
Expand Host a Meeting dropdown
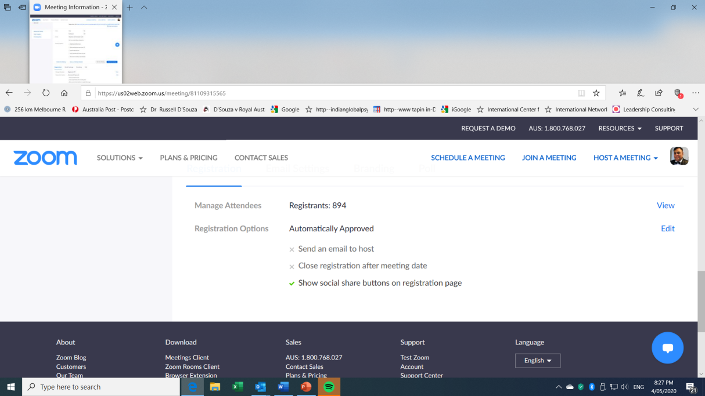point(625,158)
